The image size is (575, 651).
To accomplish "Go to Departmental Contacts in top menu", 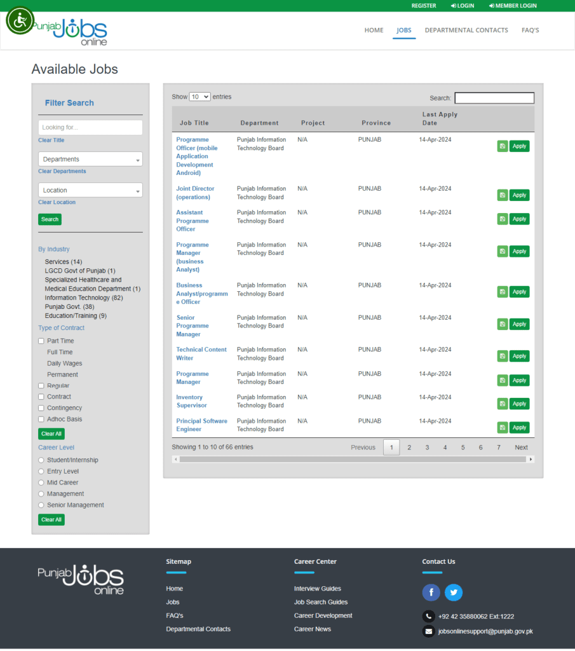I will point(466,31).
